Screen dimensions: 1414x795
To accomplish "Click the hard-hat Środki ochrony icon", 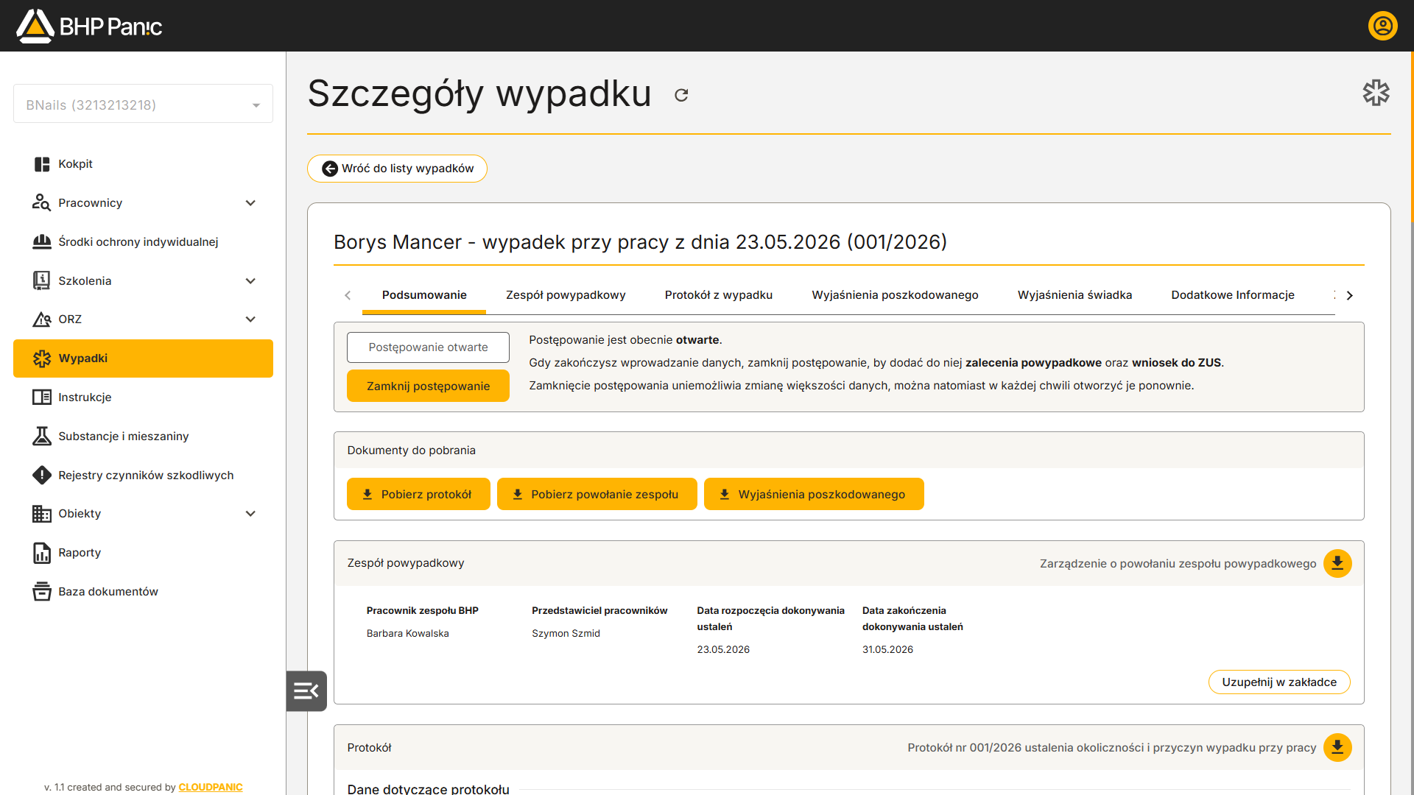I will point(42,241).
